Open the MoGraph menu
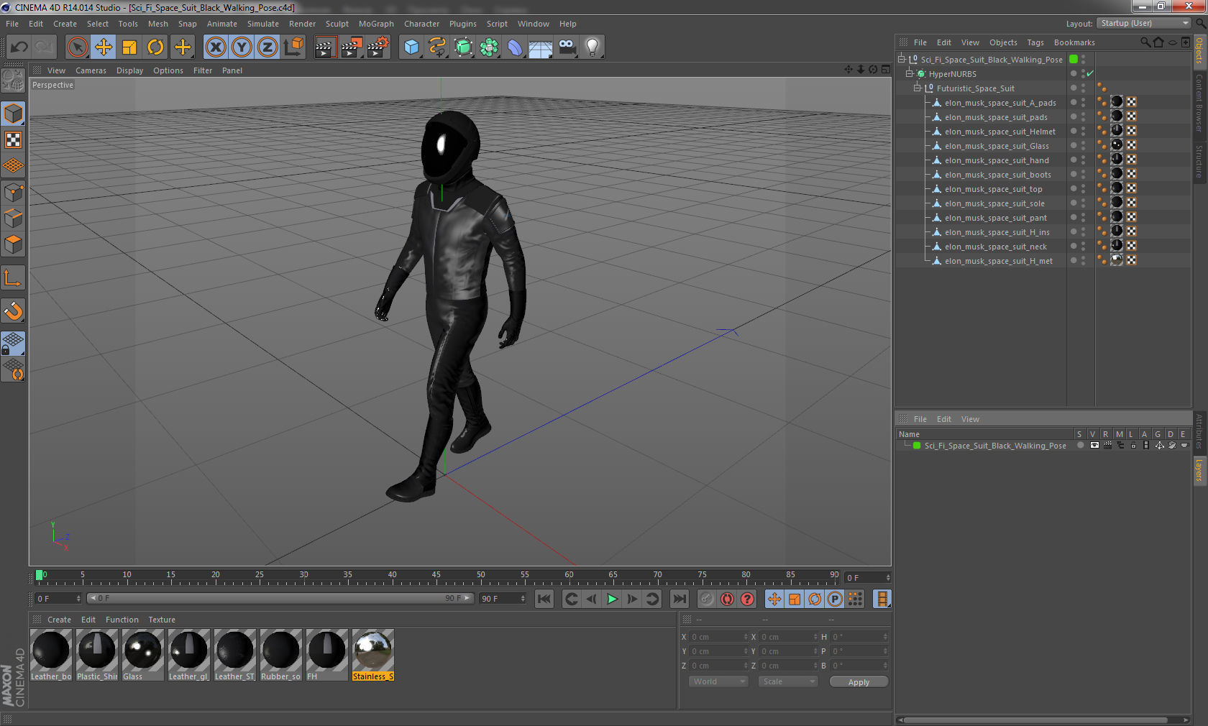This screenshot has height=726, width=1208. [376, 24]
